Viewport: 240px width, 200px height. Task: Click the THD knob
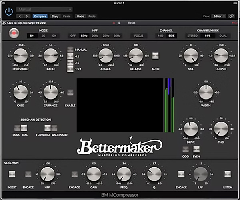[x=221, y=129]
